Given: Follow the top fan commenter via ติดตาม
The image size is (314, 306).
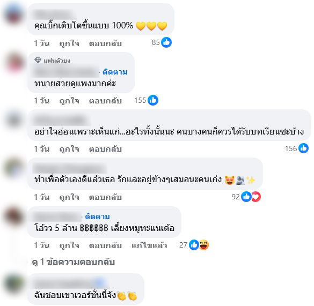Looking at the screenshot, I should coord(115,72).
